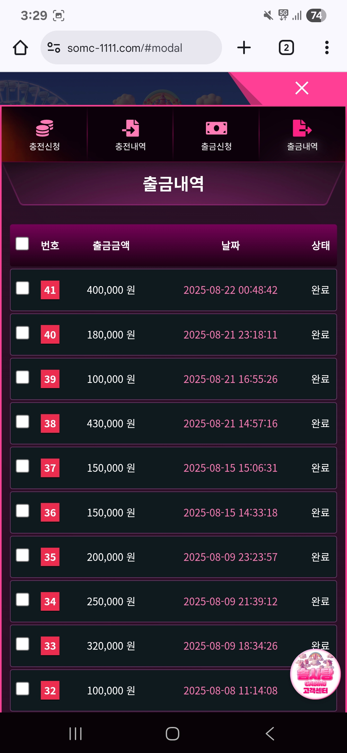Check the box for withdrawal number 38
This screenshot has width=347, height=753.
click(x=22, y=422)
